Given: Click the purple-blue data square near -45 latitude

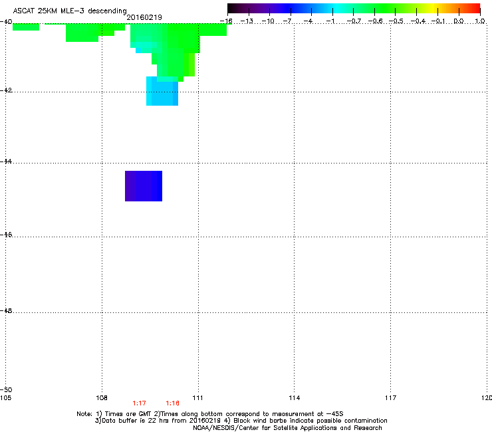Looking at the screenshot, I should click(144, 186).
